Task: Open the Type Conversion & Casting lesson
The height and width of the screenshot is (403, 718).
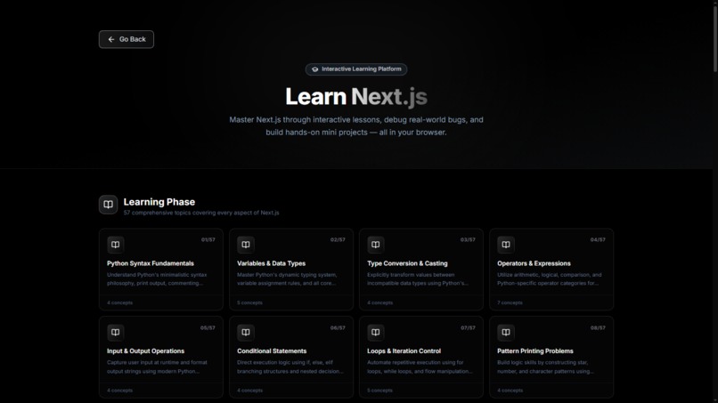Action: [x=421, y=270]
